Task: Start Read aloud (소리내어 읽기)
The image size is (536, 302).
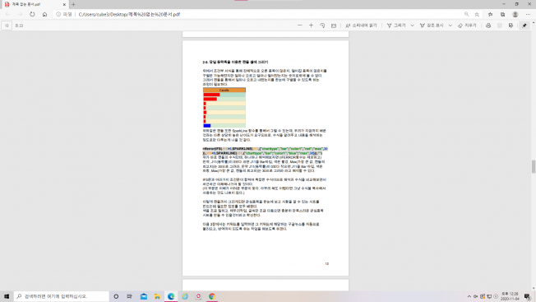Action: pos(361,26)
